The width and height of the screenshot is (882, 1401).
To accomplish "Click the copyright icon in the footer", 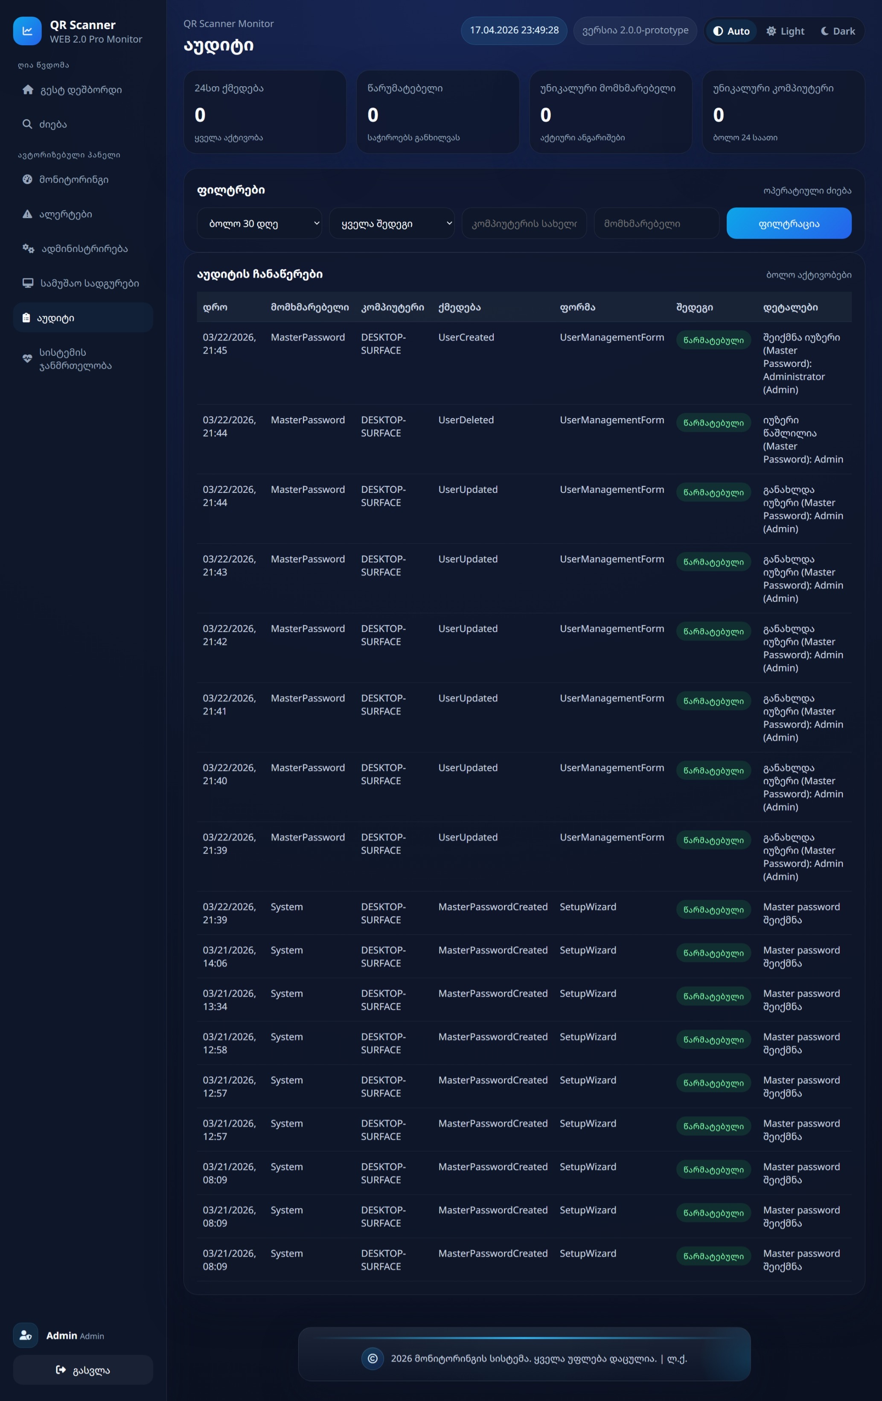I will point(373,1359).
